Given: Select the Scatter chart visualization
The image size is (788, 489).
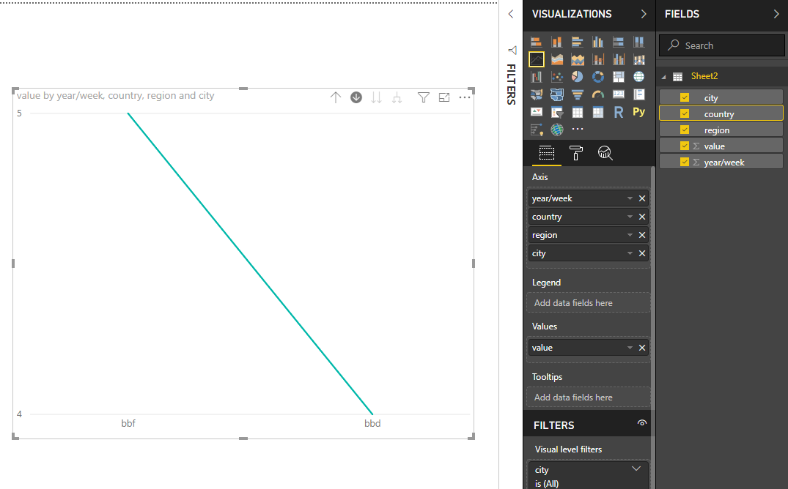Looking at the screenshot, I should click(557, 77).
